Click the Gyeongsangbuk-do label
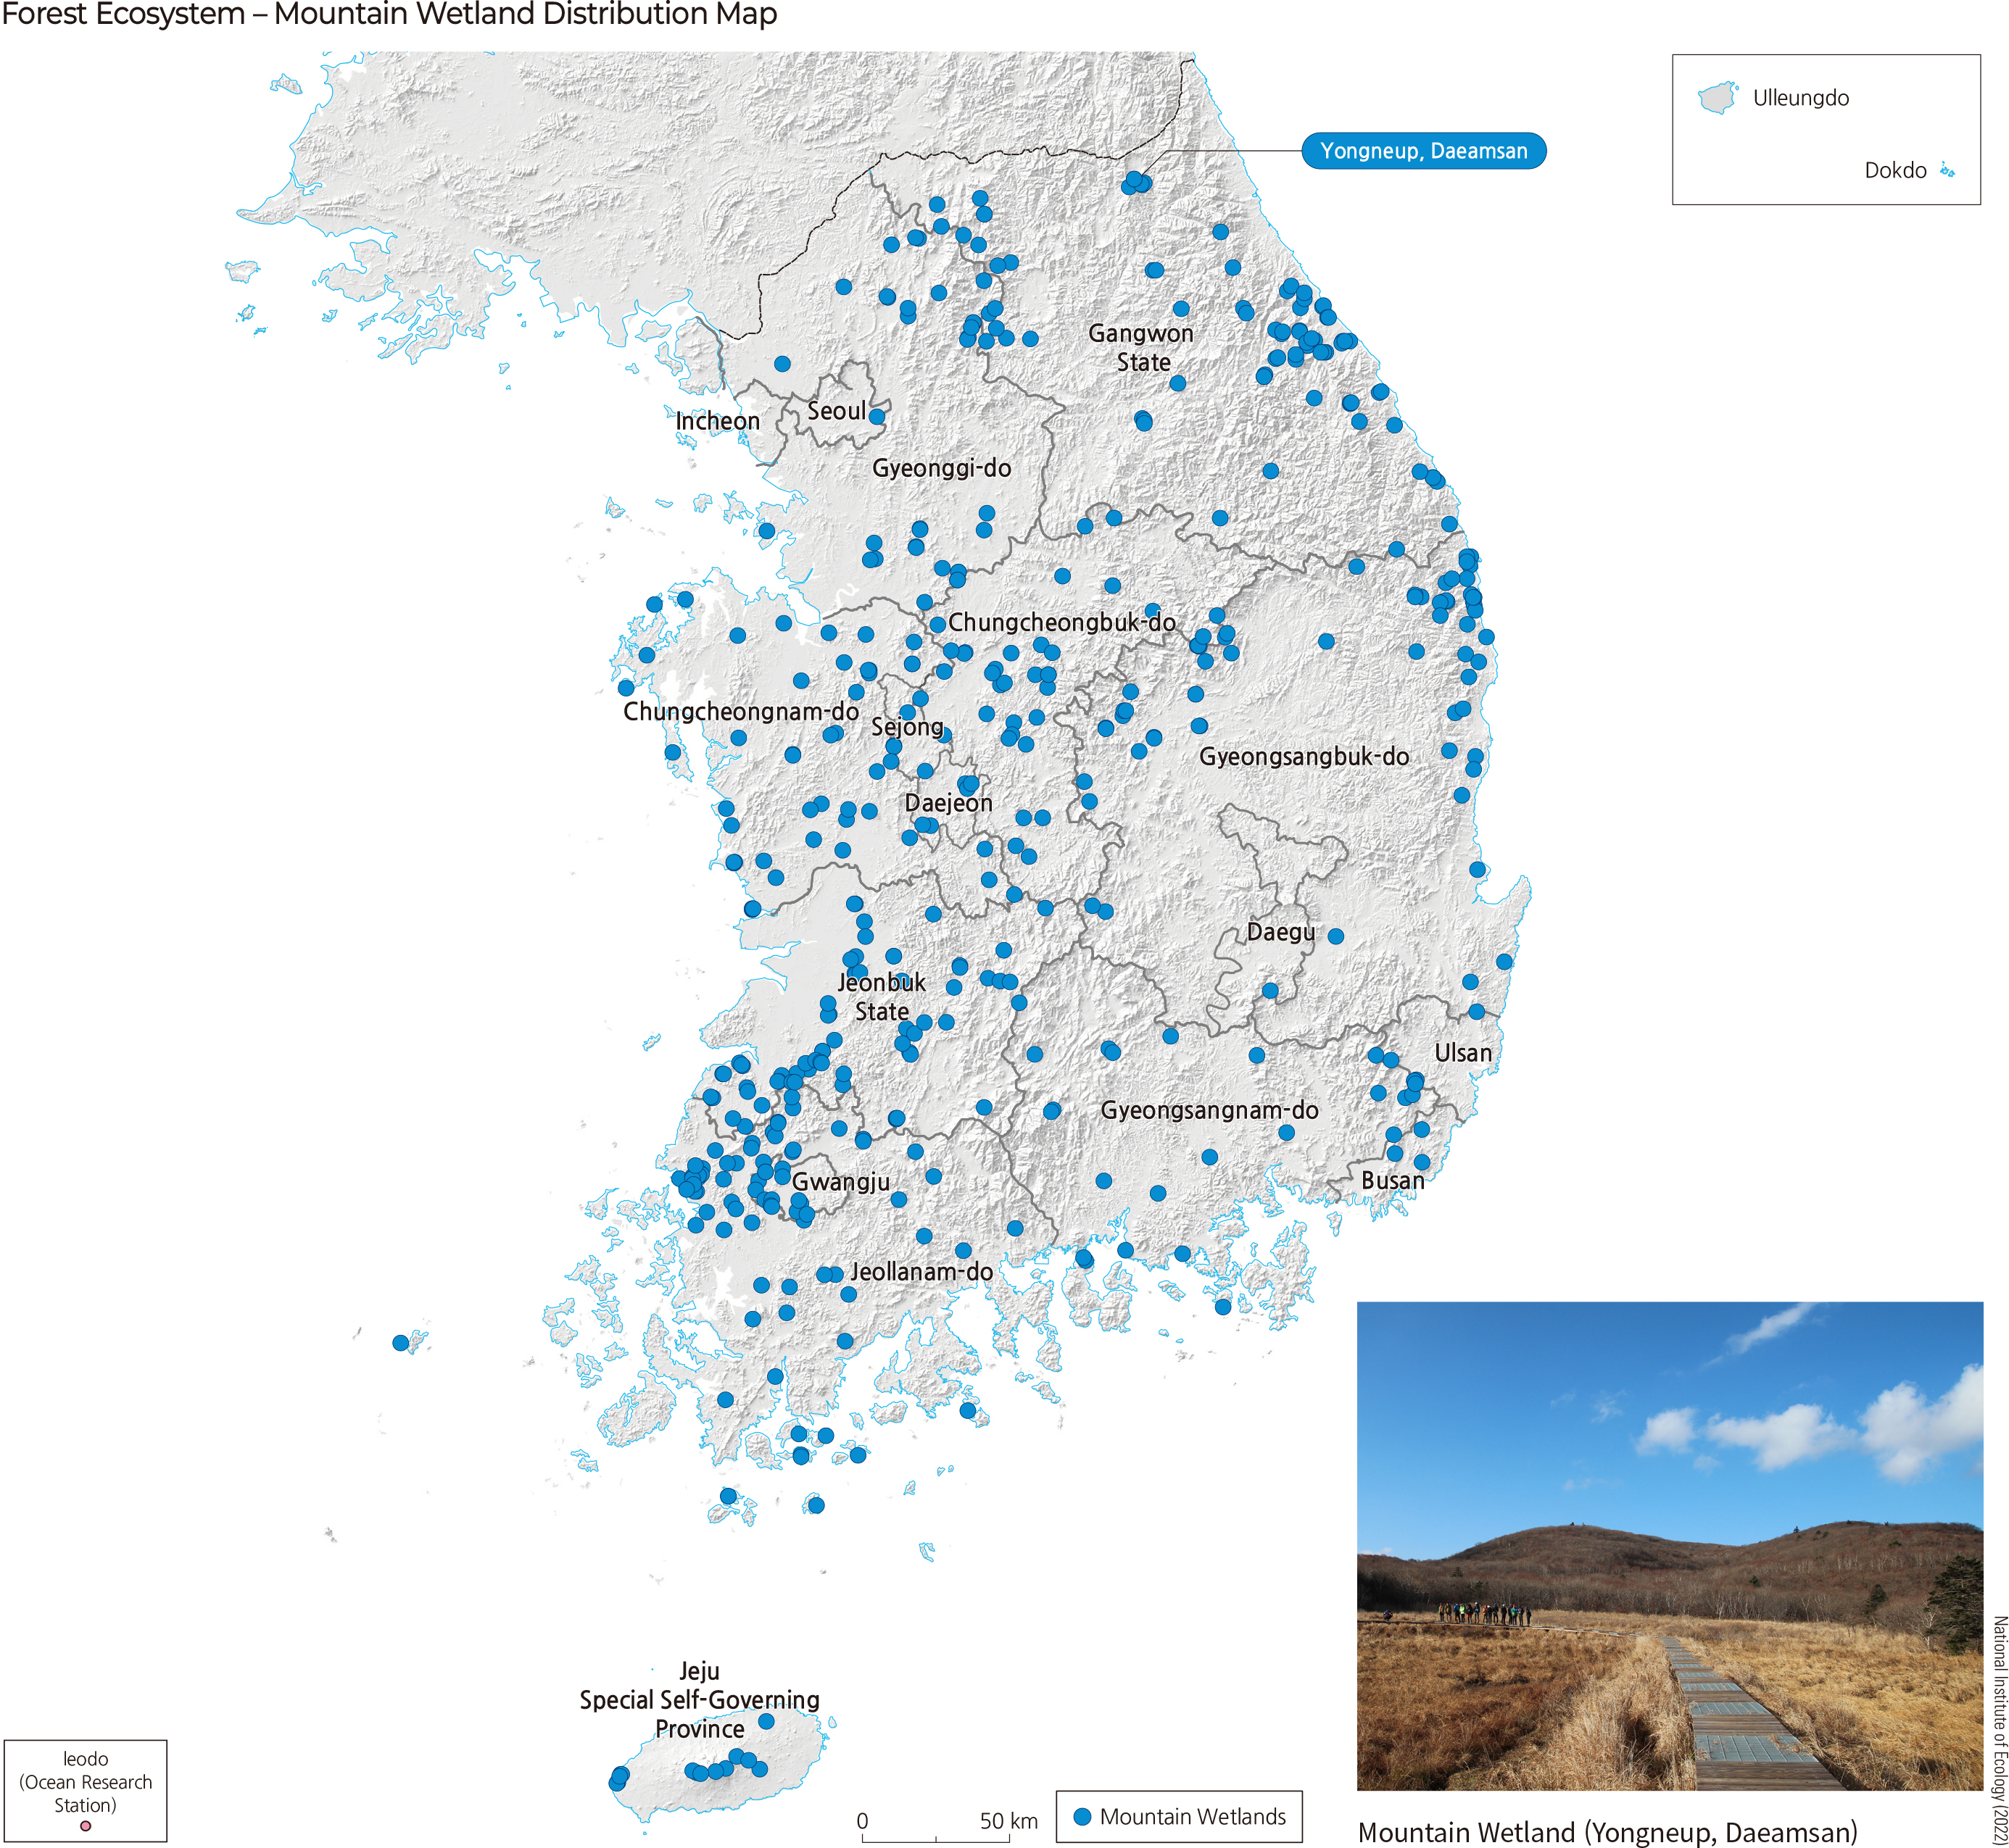Image resolution: width=2009 pixels, height=1848 pixels. pyautogui.click(x=1304, y=756)
